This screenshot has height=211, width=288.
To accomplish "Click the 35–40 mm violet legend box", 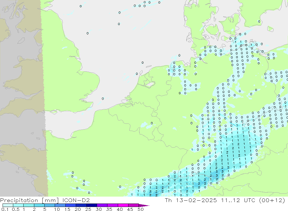I will click(x=113, y=205).
